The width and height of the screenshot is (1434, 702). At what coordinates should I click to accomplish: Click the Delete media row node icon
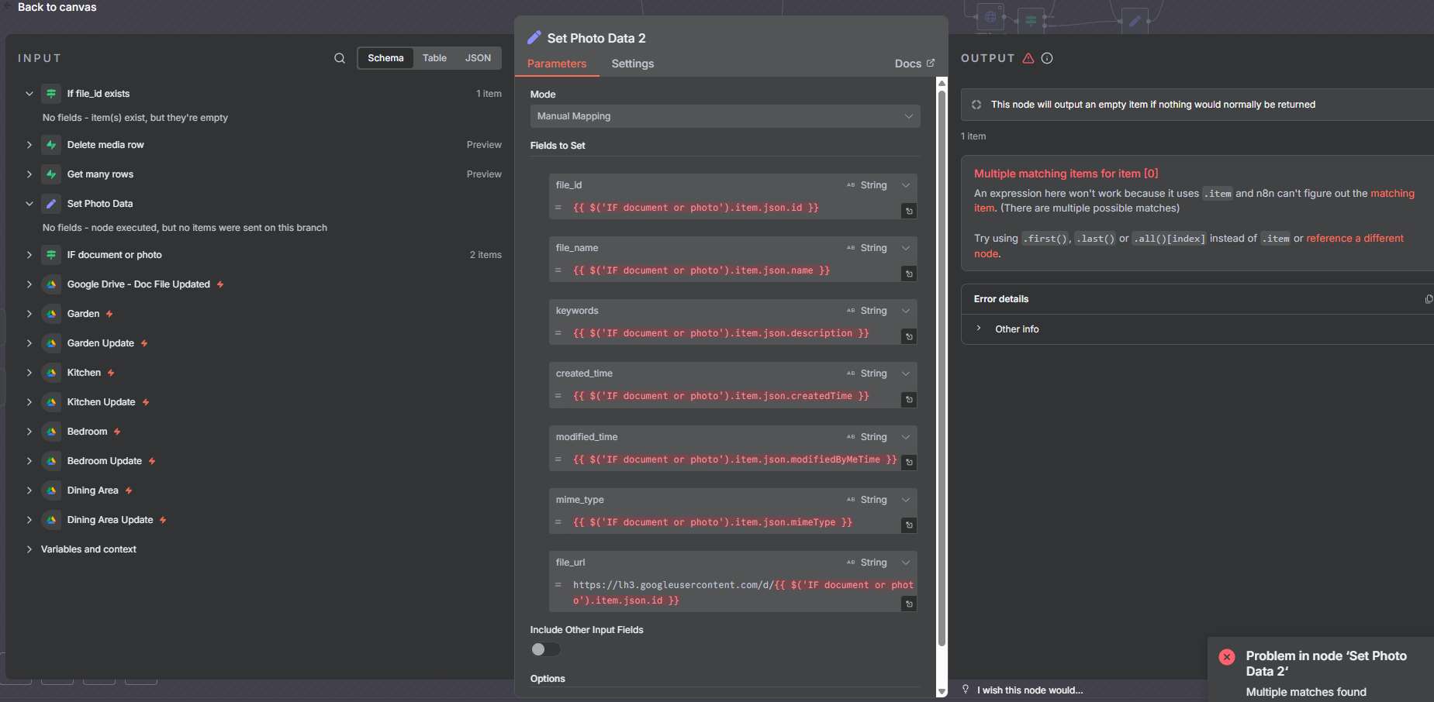[51, 145]
